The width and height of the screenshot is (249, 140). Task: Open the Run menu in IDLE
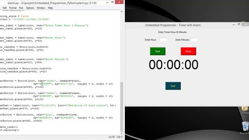(x=21, y=8)
